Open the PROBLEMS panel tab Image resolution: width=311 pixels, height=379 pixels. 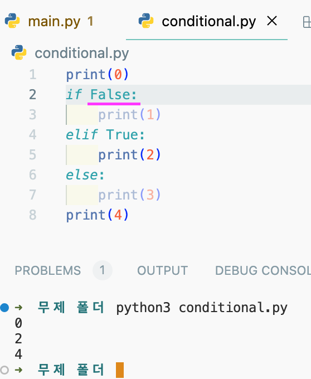48,270
